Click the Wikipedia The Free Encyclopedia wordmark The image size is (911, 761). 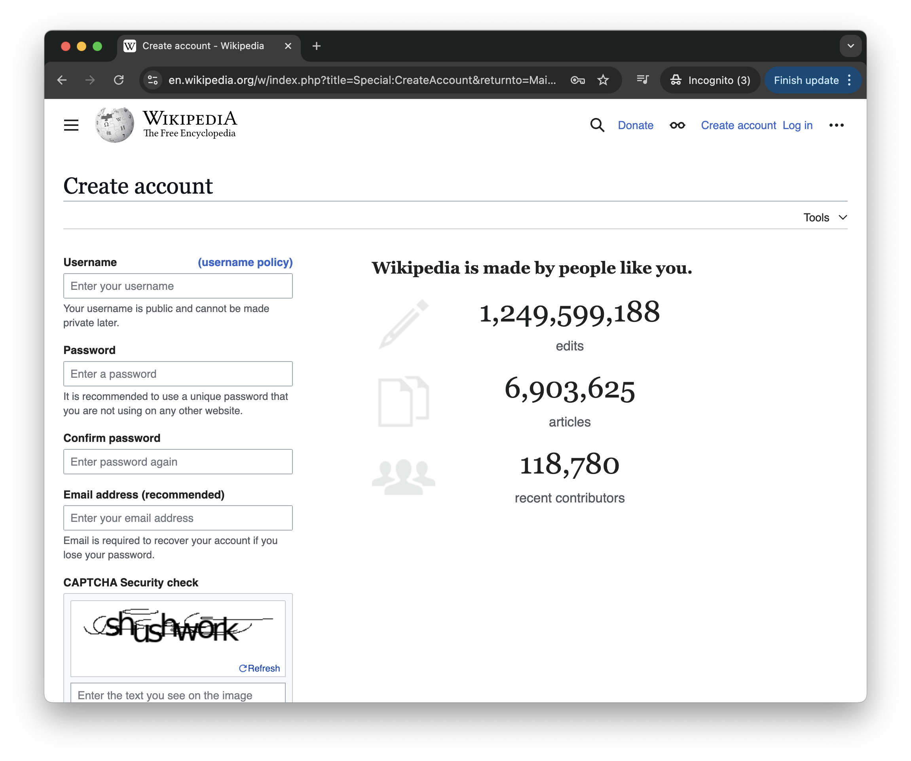click(x=190, y=124)
